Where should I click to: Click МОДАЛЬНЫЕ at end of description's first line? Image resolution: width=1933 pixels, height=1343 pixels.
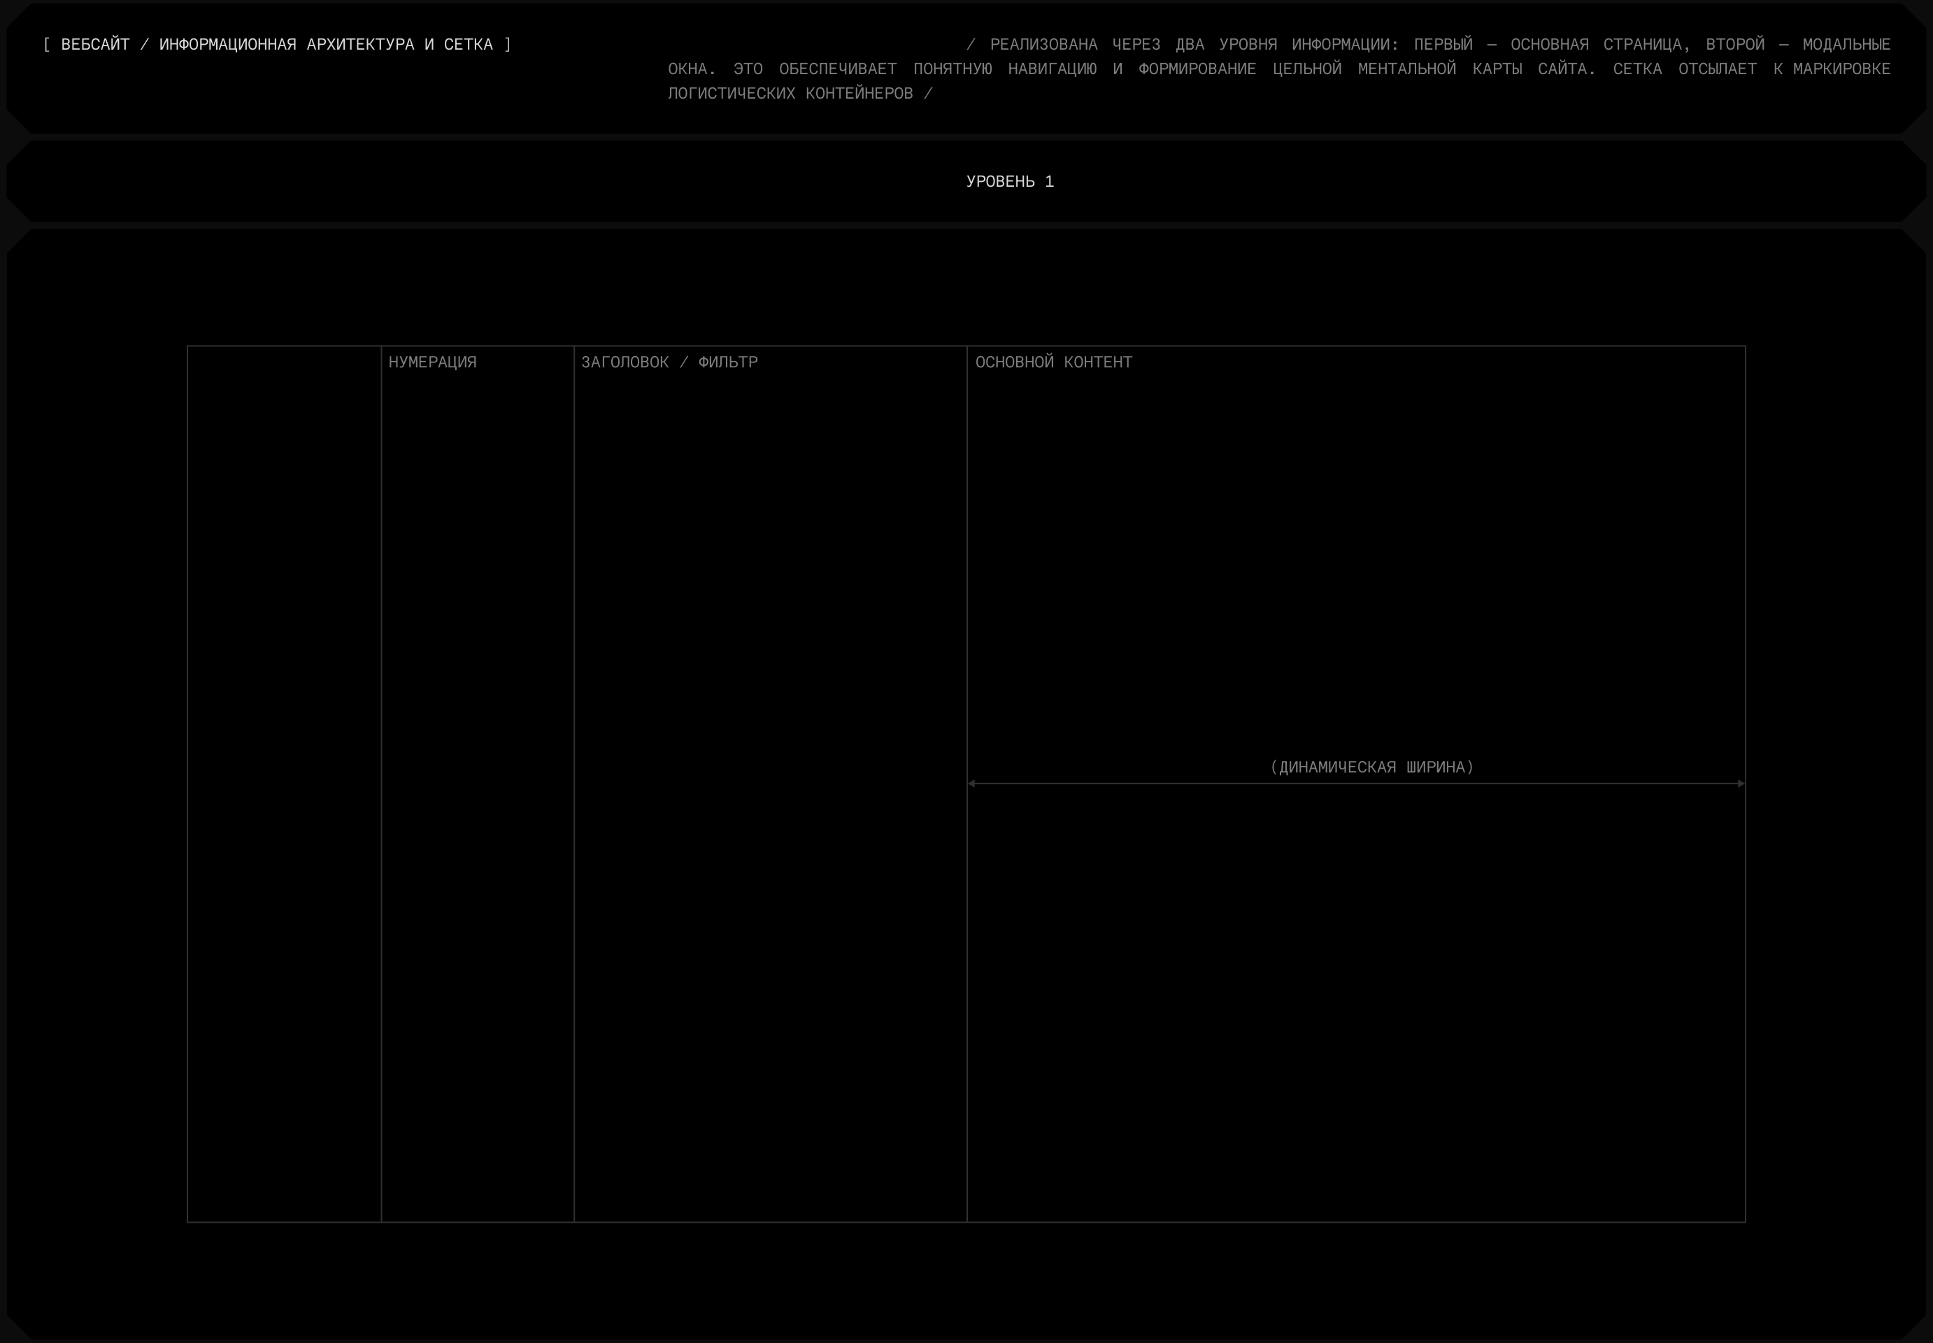pyautogui.click(x=1846, y=45)
